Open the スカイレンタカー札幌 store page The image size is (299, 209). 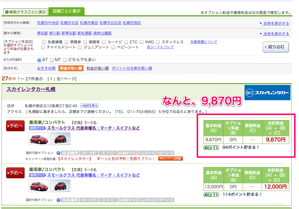pos(31,89)
